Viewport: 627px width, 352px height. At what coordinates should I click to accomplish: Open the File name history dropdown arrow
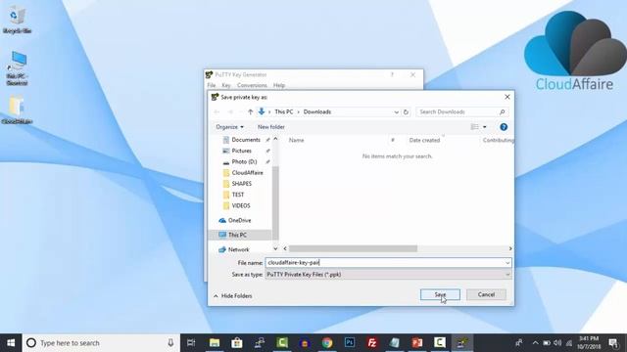[507, 263]
